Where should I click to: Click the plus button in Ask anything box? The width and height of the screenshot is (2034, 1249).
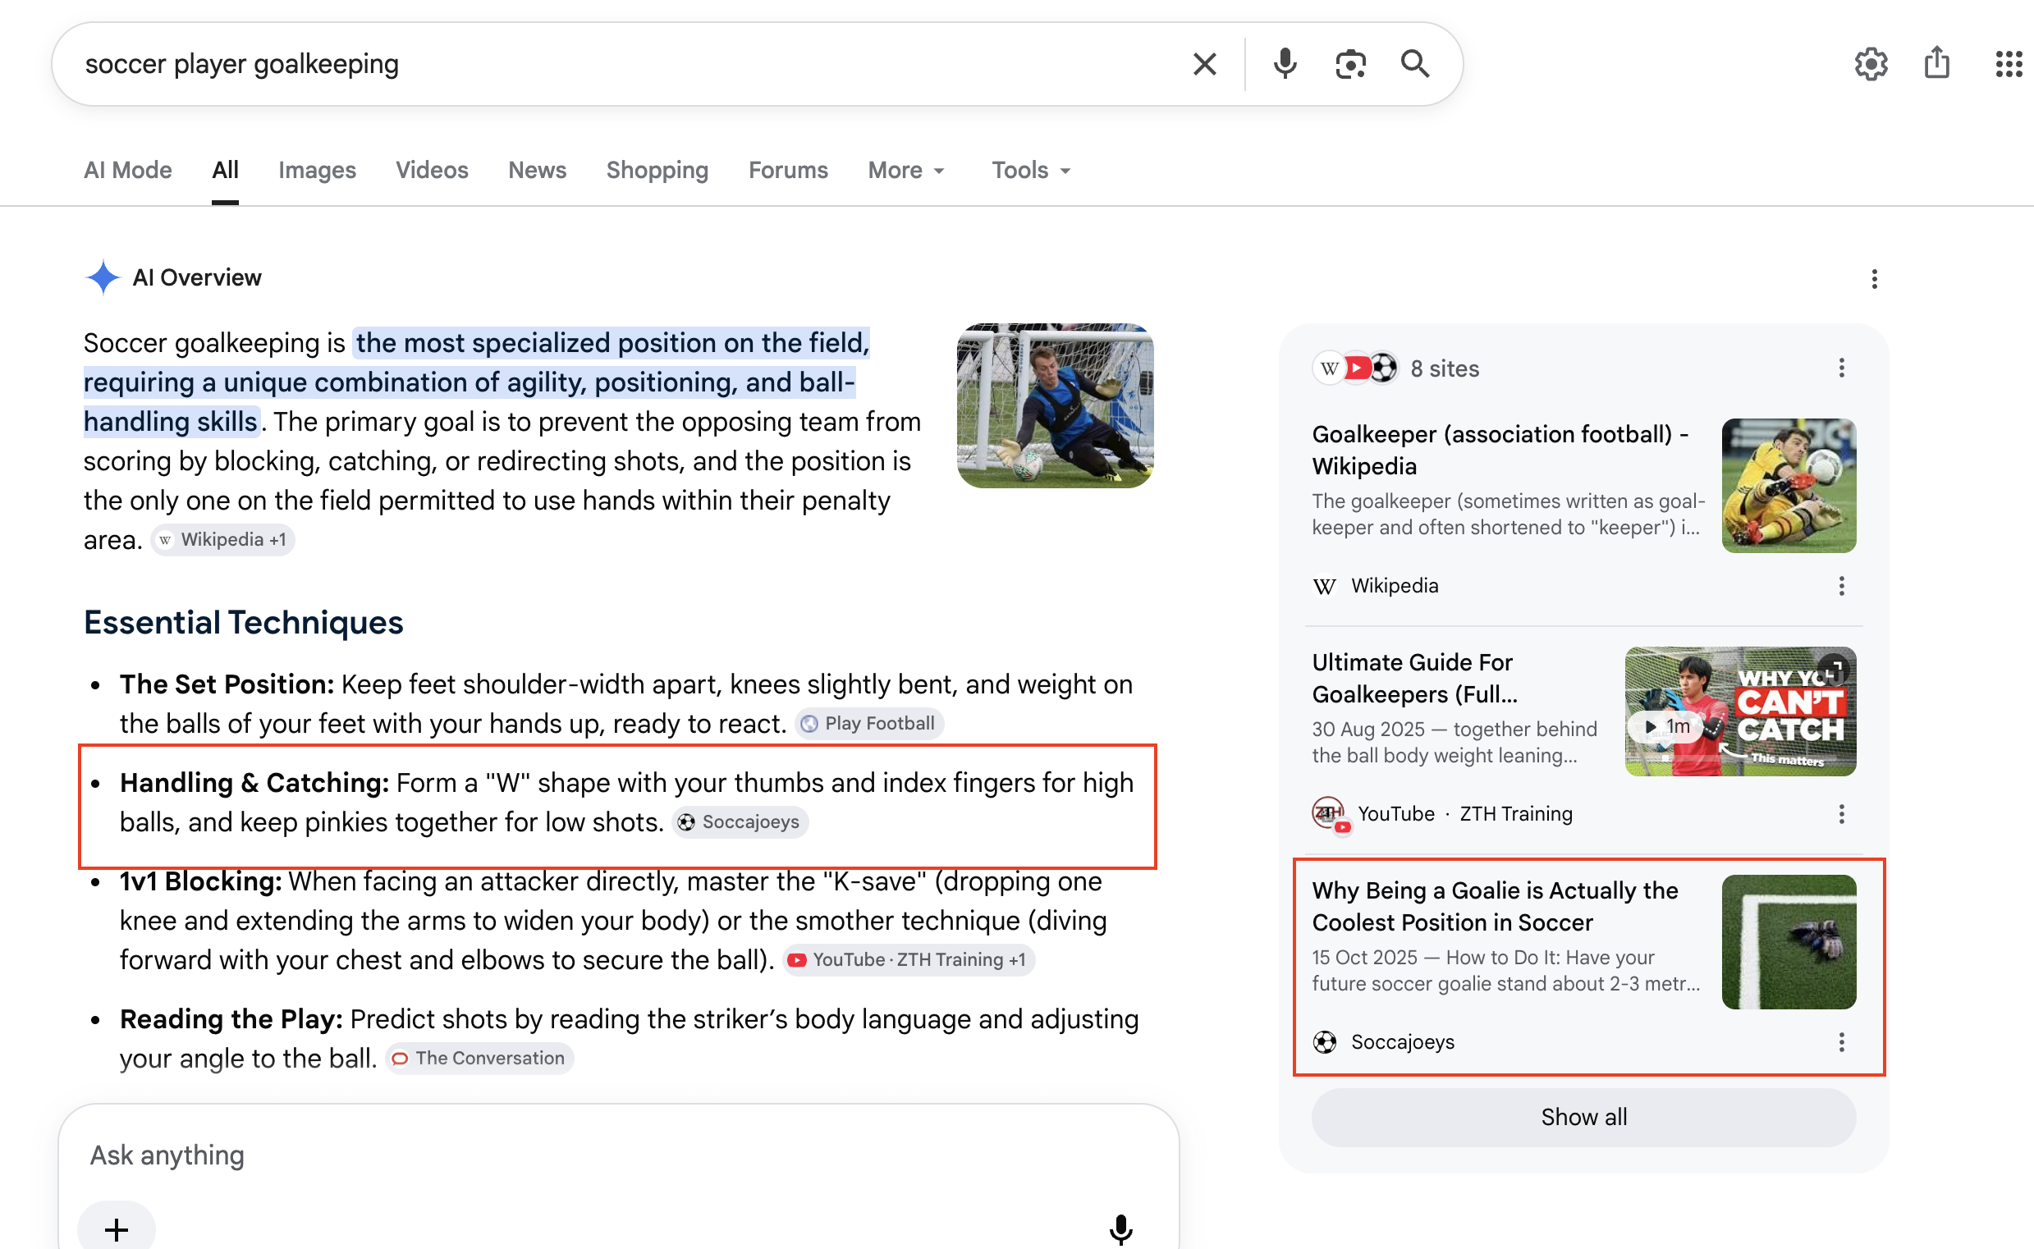pos(117,1229)
